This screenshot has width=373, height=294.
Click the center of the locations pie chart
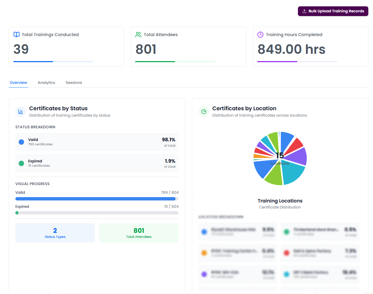280,158
